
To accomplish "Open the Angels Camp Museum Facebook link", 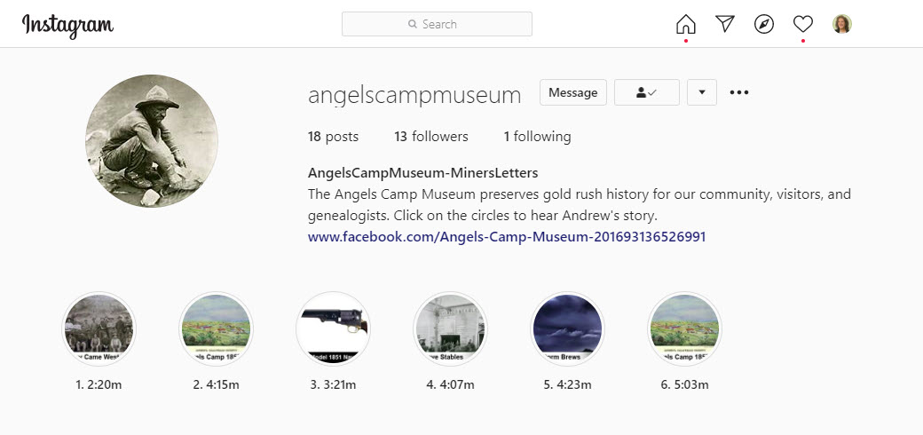I will click(507, 237).
